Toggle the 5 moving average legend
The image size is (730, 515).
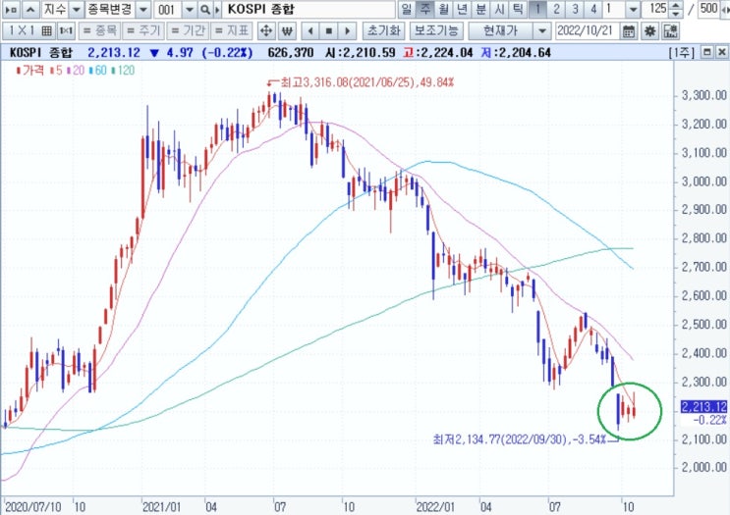[57, 71]
